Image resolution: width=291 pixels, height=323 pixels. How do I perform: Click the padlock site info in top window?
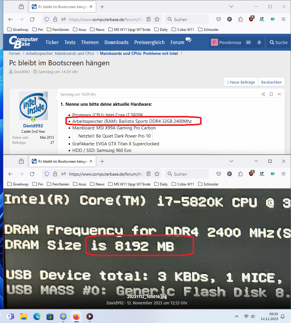pyautogui.click(x=55, y=19)
